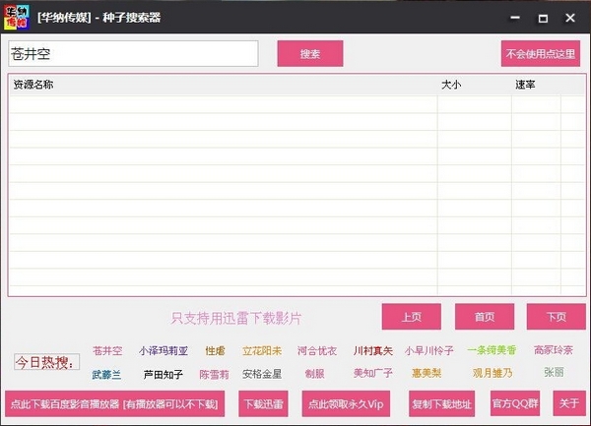Select hot search keyword 安格金星
Viewport: 591px width, 426px height.
pos(262,374)
